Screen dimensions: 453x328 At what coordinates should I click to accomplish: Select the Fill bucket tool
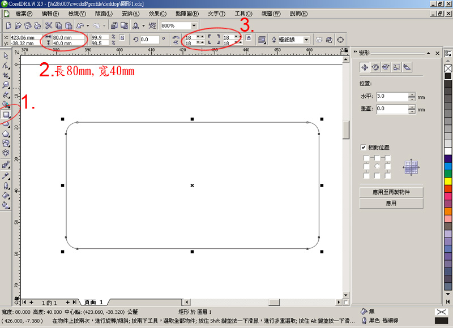(6, 195)
